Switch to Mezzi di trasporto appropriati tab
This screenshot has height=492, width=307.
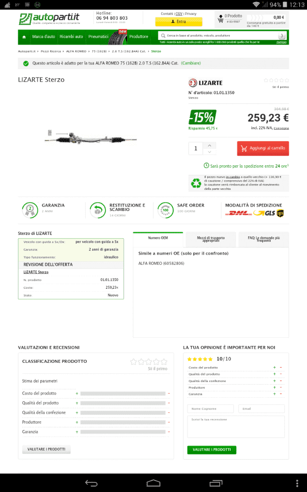point(211,239)
